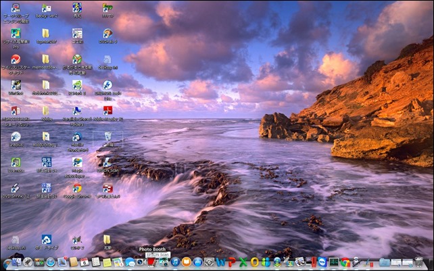The width and height of the screenshot is (434, 271).
Task: Select the ごみ箱 recycle bin desktop icon
Action: click(107, 139)
